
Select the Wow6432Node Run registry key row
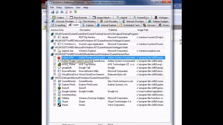click(108, 54)
